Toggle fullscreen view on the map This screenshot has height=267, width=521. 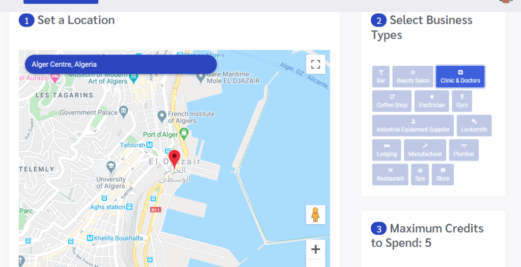(315, 64)
